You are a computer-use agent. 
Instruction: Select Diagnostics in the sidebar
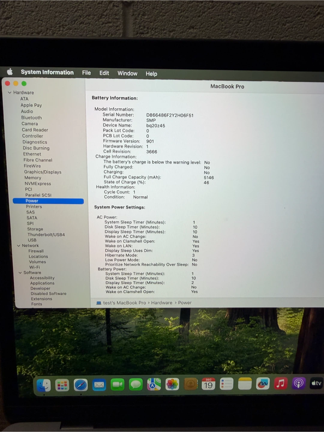(x=35, y=142)
